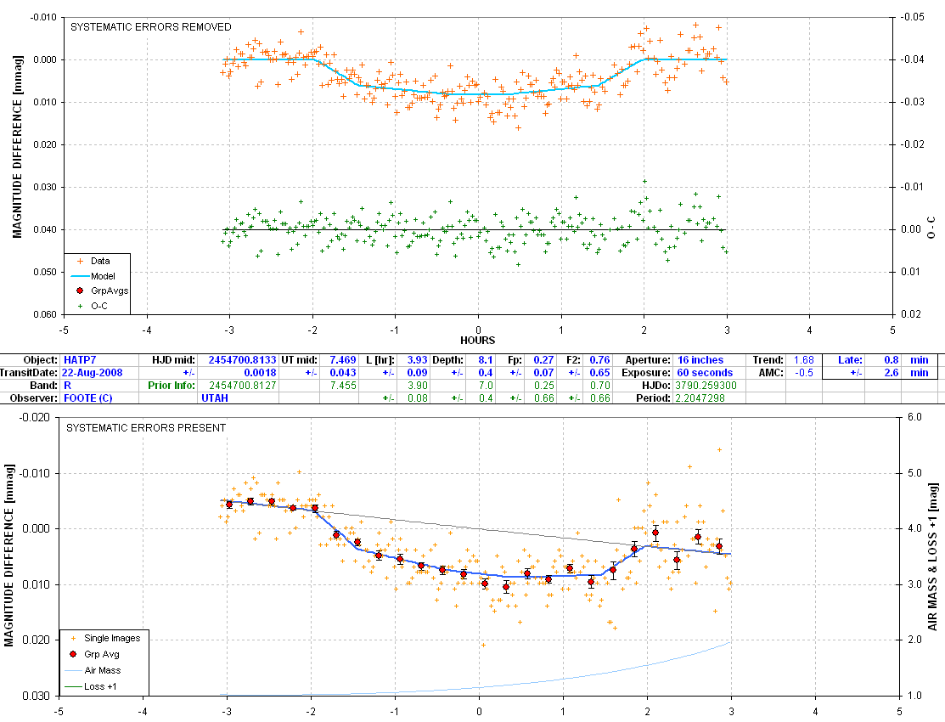Image resolution: width=945 pixels, height=722 pixels.
Task: Click the bottom chart's 'MAGNITUDE DIFFERENCE [mmag]' axis label
Action: coord(9,556)
